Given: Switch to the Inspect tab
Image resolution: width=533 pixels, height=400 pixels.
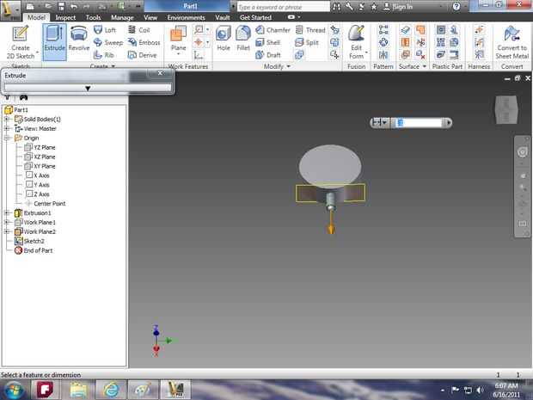Looking at the screenshot, I should click(65, 17).
